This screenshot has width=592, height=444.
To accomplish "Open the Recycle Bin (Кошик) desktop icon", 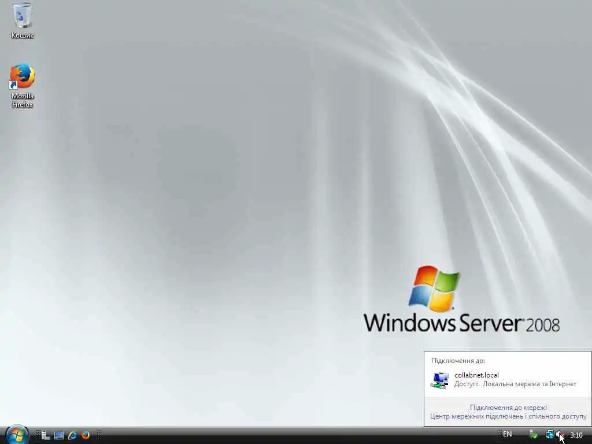I will click(23, 21).
